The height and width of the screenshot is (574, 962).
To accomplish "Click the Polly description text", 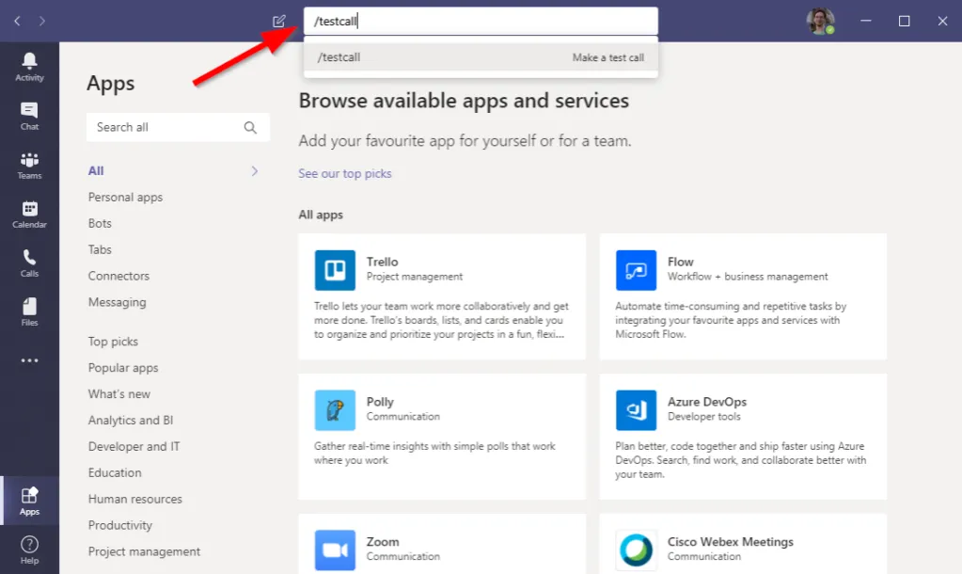I will point(434,453).
